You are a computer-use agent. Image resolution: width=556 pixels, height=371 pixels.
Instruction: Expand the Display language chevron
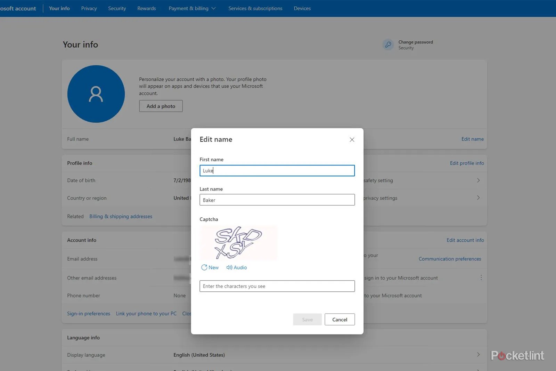tap(478, 355)
